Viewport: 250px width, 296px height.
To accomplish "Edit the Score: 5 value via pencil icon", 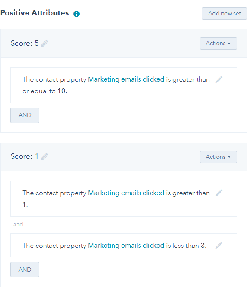I will 45,43.
